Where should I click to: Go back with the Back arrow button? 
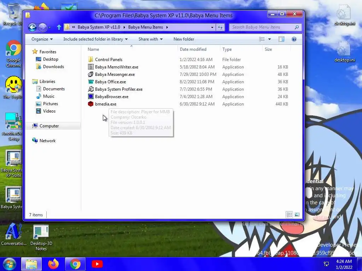point(32,28)
